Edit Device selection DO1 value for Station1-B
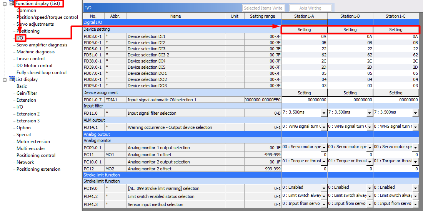 point(350,73)
